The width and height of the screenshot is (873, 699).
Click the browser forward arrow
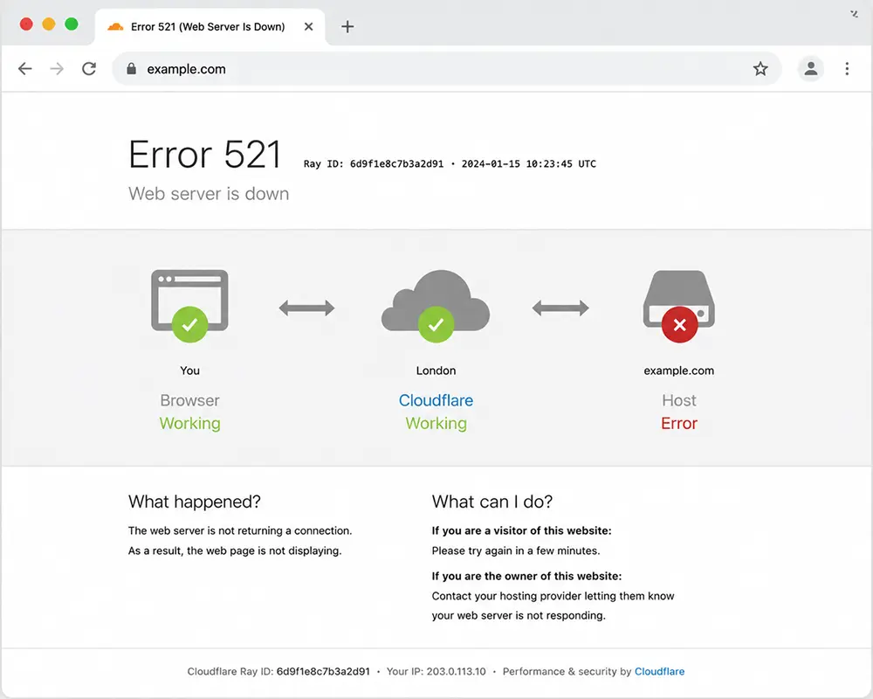click(x=57, y=68)
